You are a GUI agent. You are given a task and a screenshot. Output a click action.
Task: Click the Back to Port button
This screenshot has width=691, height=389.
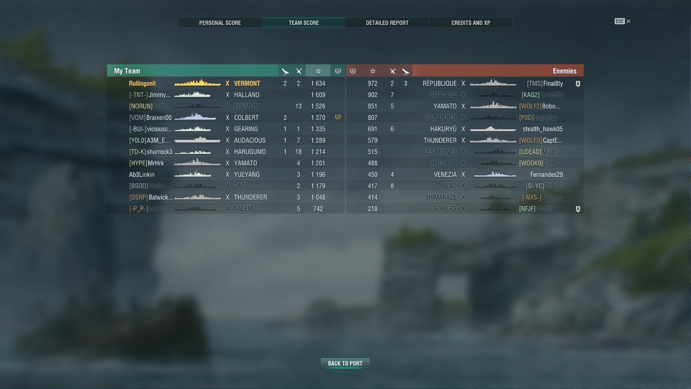pos(345,363)
